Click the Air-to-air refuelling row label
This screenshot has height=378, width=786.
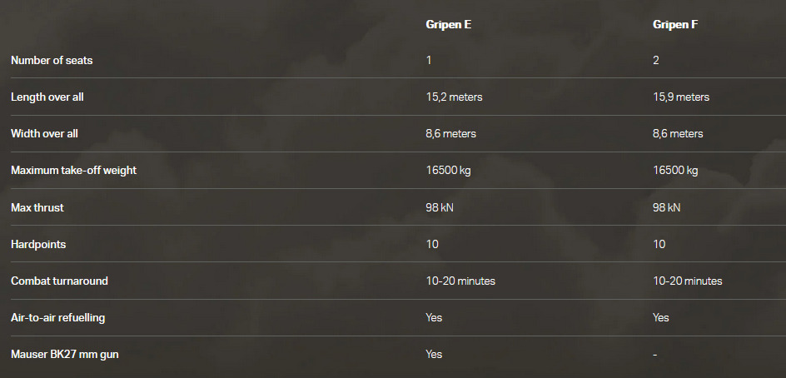pos(57,317)
